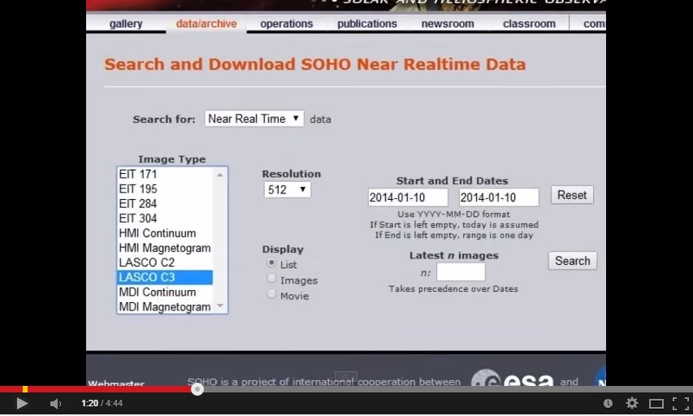693x416 pixels.
Task: Switch to theater mode icon
Action: 656,404
